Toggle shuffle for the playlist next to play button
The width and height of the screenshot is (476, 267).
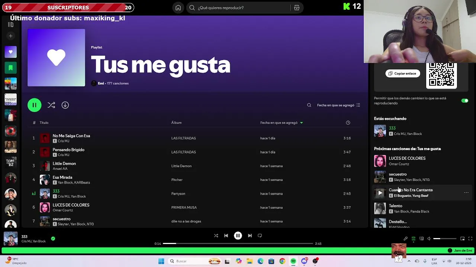[51, 105]
